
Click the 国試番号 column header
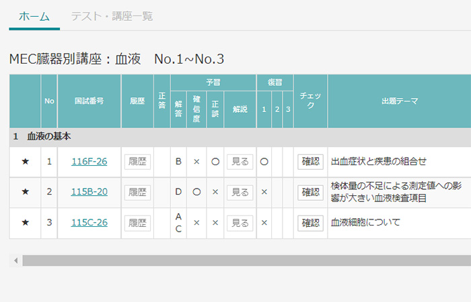coord(89,101)
